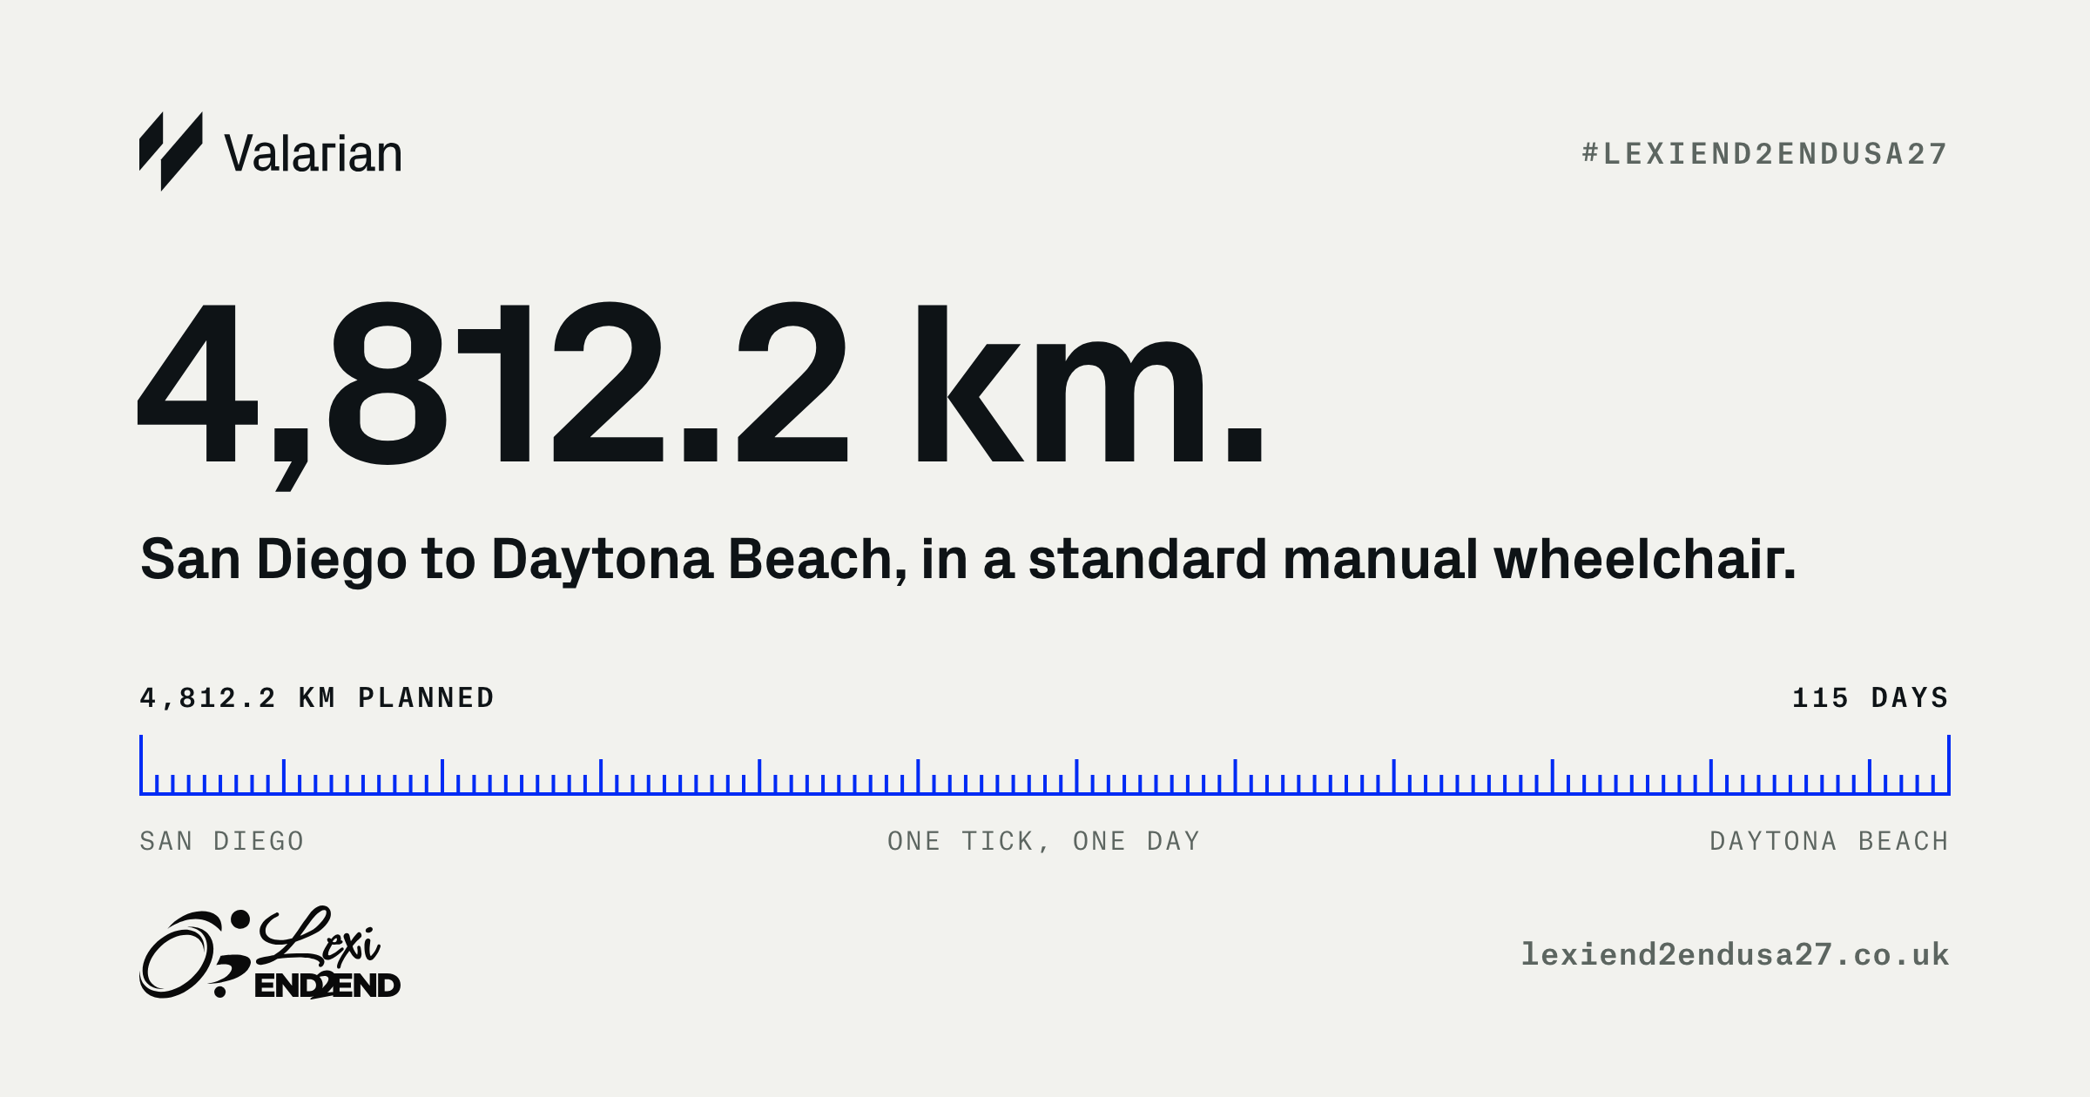Click the ONE TICK, ONE DAY caption
The width and height of the screenshot is (2090, 1097).
pos(1043,841)
